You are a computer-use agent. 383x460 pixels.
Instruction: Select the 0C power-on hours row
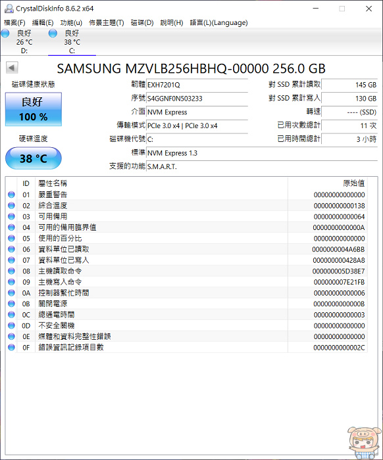186,315
